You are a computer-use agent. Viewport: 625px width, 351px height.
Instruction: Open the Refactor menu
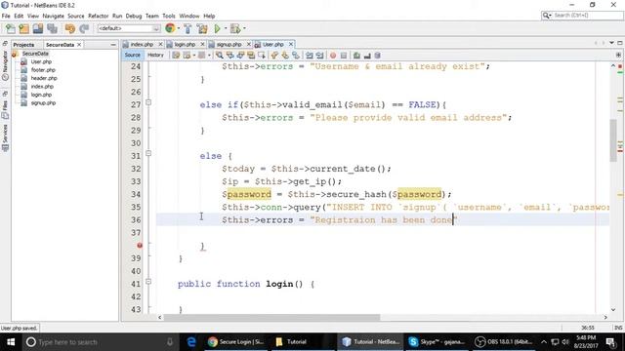pos(98,16)
